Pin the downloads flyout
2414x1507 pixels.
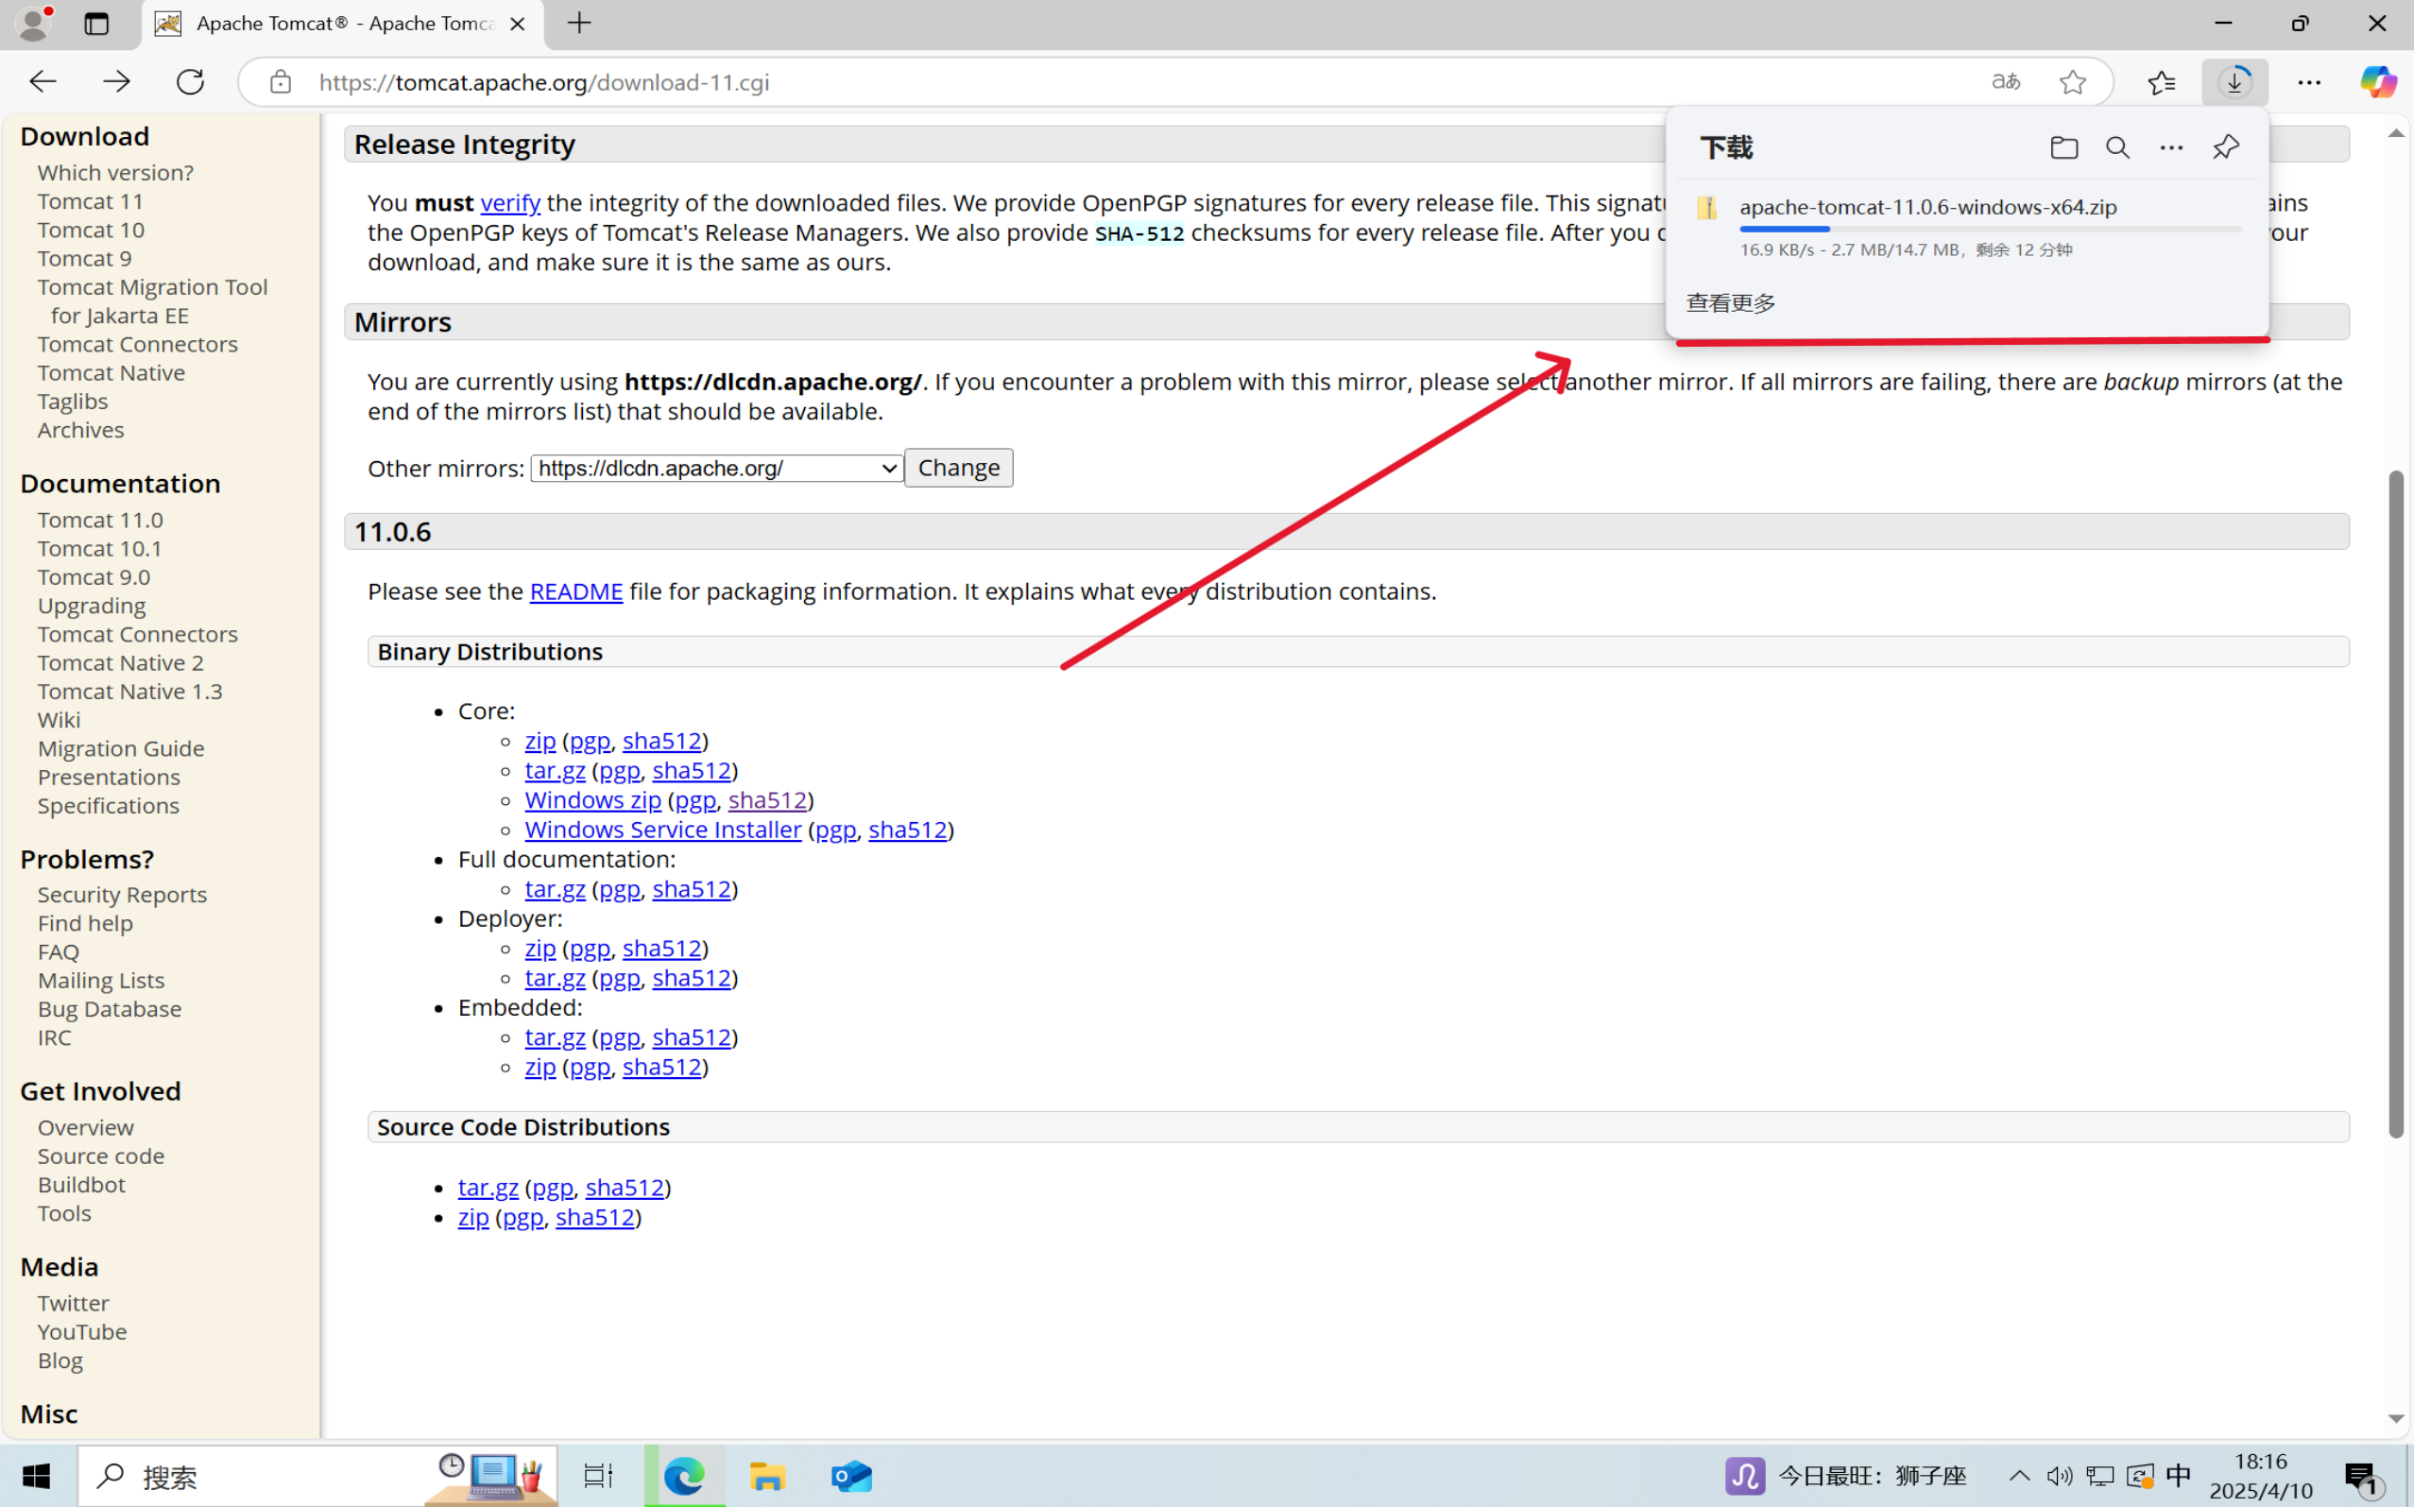click(2226, 146)
